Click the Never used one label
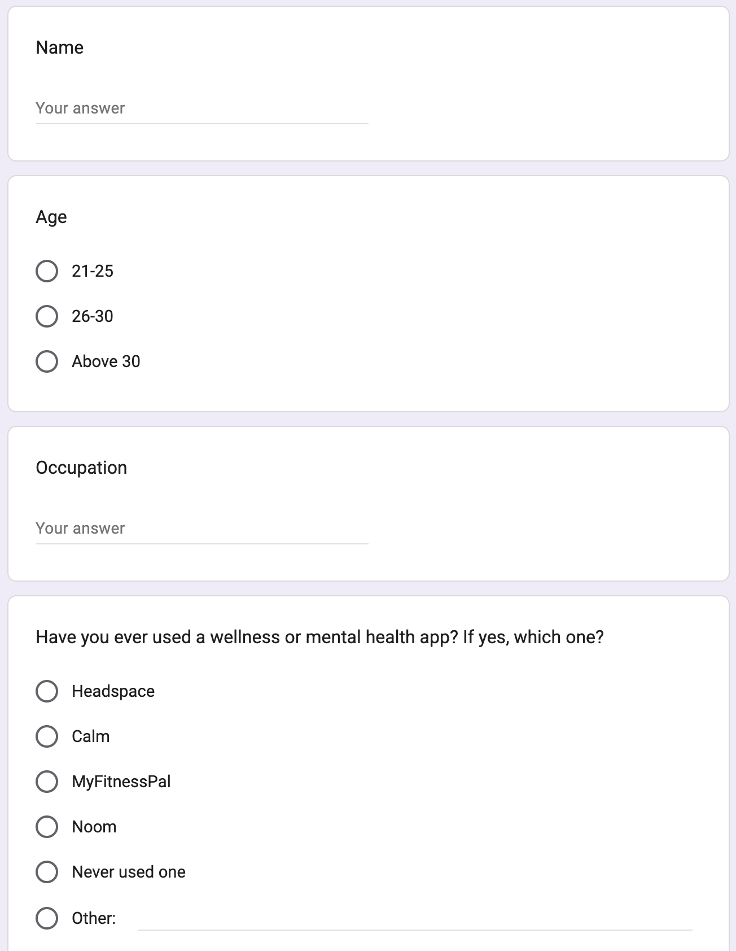Image resolution: width=736 pixels, height=951 pixels. coord(129,872)
